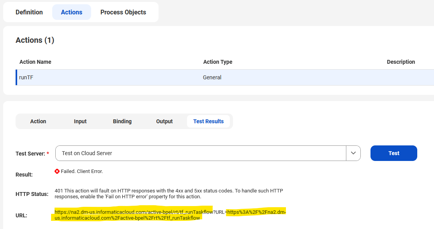Image resolution: width=434 pixels, height=229 pixels.
Task: Switch to the Process Objects tab
Action: 123,12
